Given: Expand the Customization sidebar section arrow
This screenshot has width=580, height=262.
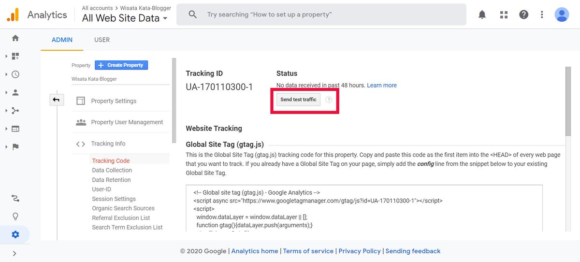Looking at the screenshot, I should click(6, 56).
